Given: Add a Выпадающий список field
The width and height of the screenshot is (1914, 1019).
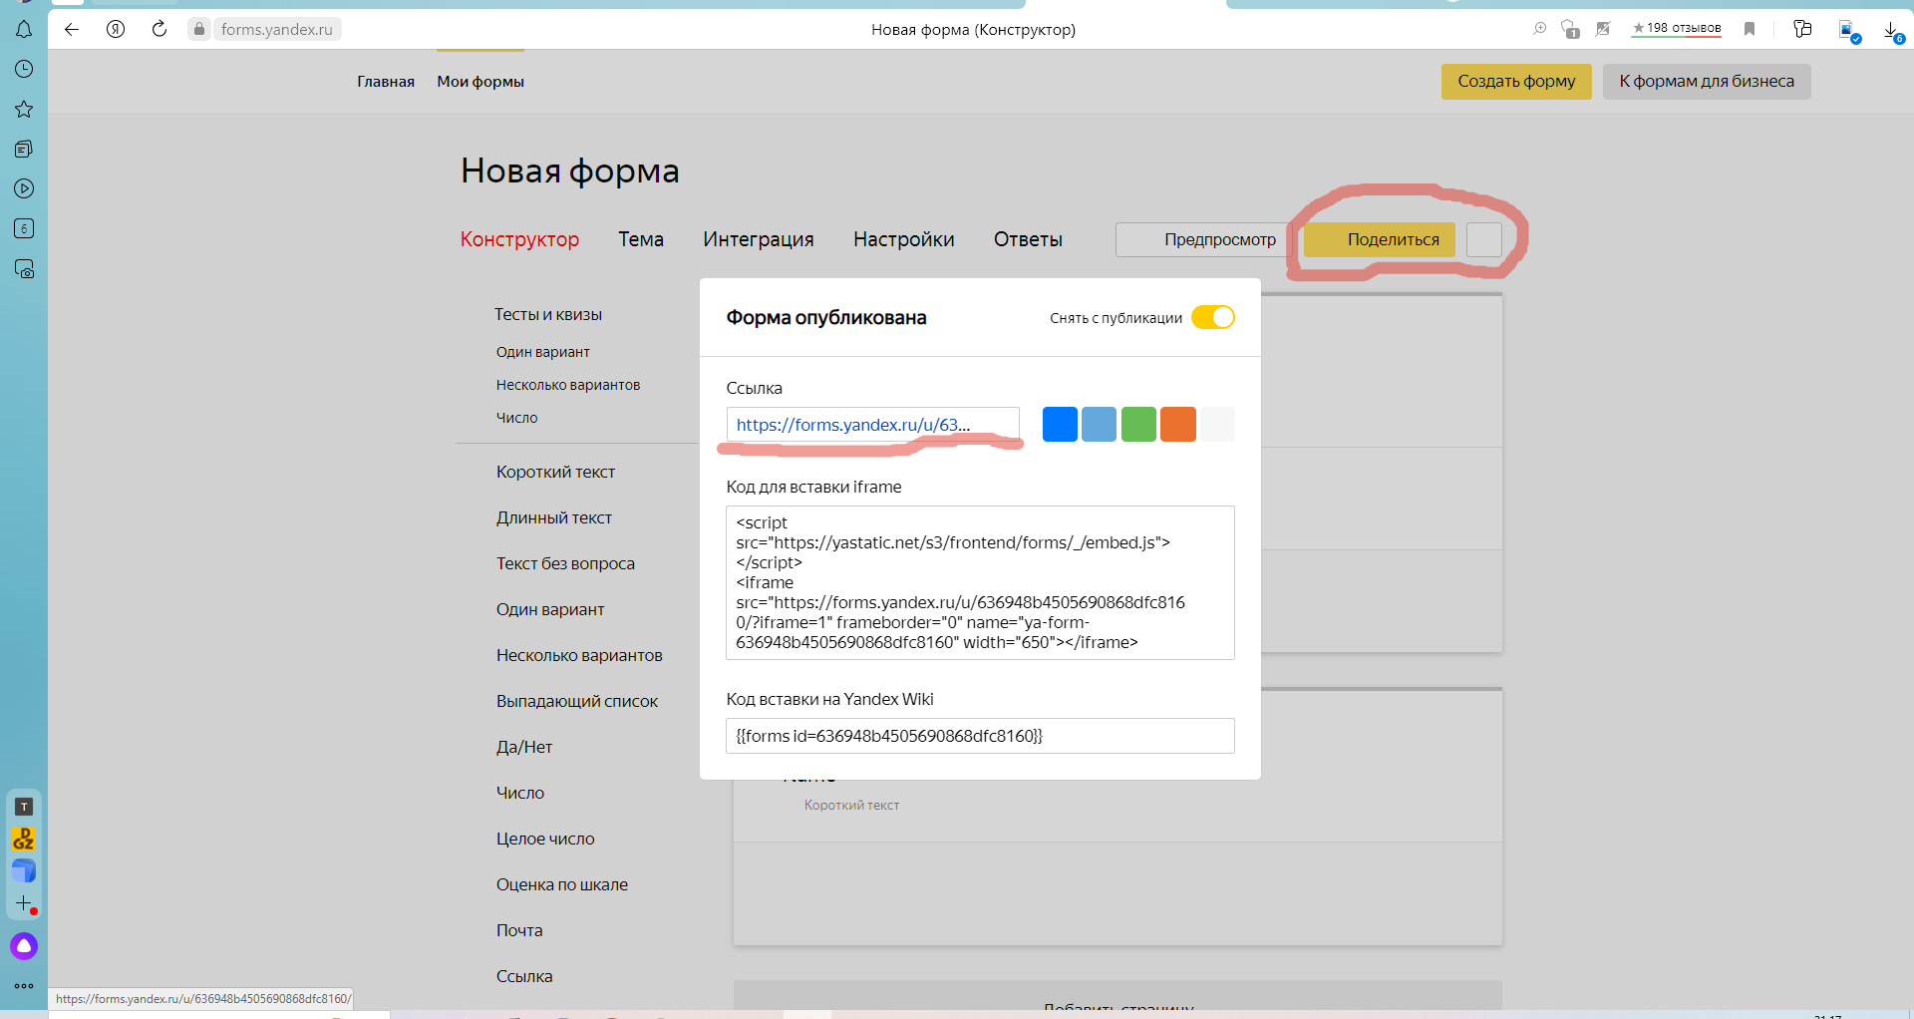Looking at the screenshot, I should tap(577, 701).
